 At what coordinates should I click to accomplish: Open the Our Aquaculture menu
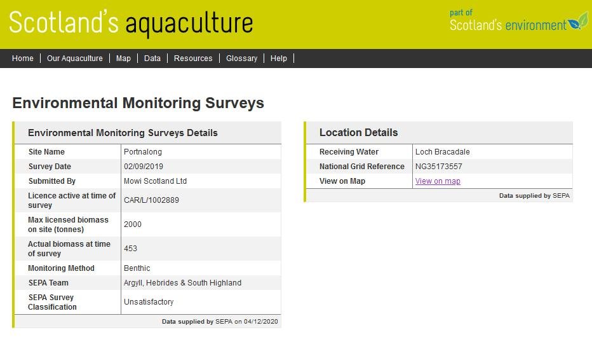click(75, 58)
